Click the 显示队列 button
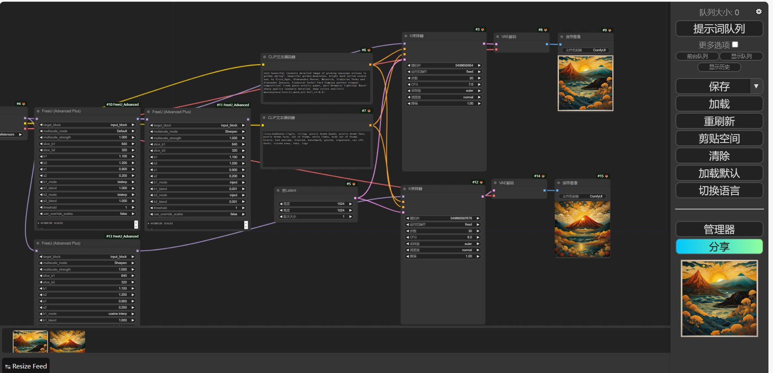The height and width of the screenshot is (373, 773). 741,56
